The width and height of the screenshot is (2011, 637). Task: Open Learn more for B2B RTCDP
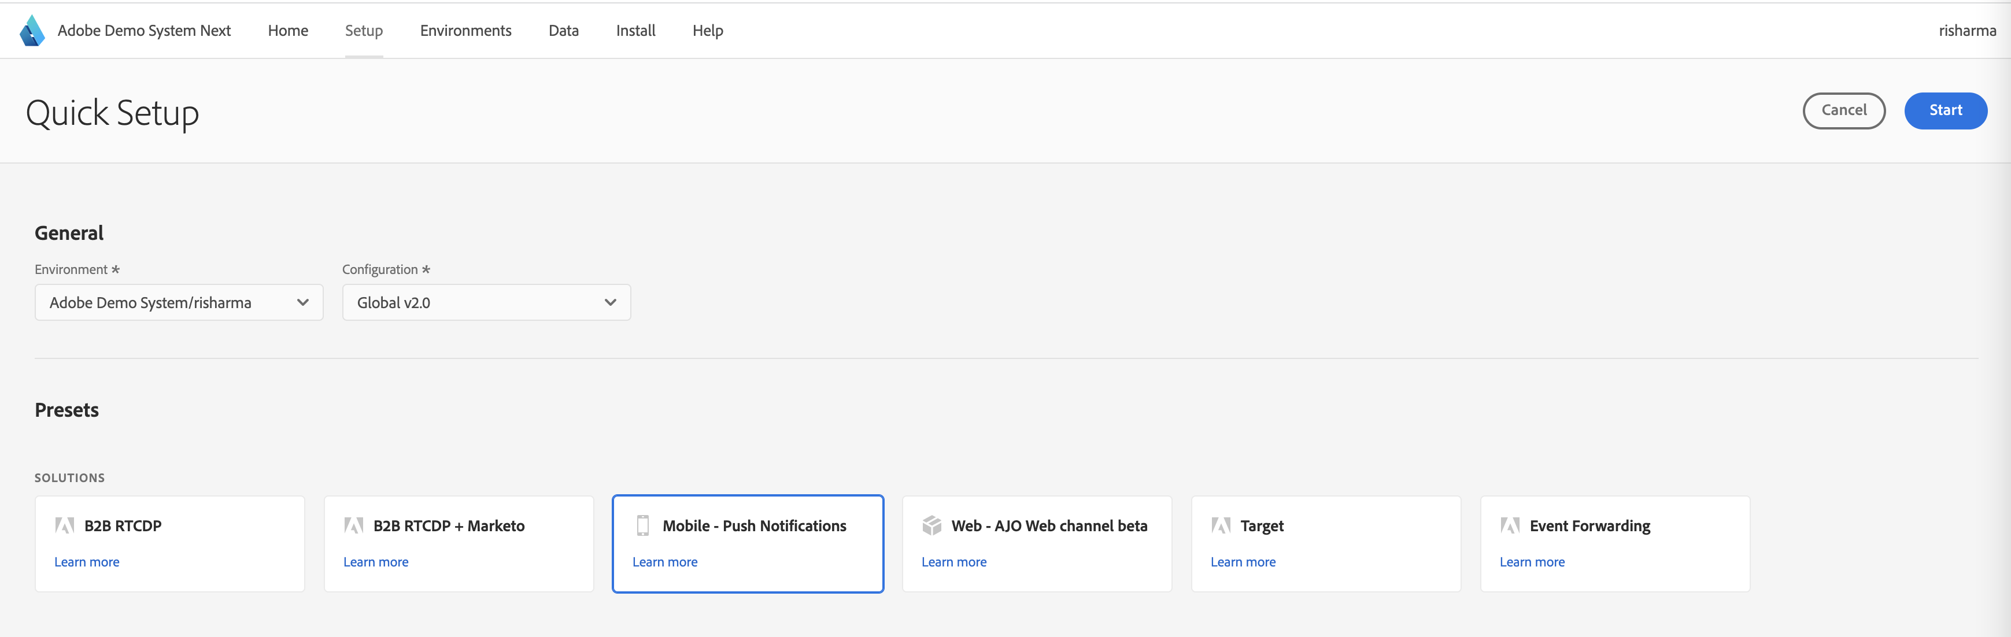click(x=87, y=562)
